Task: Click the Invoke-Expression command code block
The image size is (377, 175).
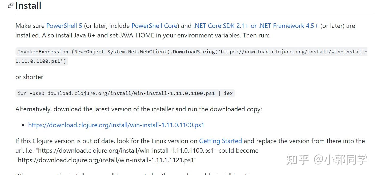Action: click(191, 56)
